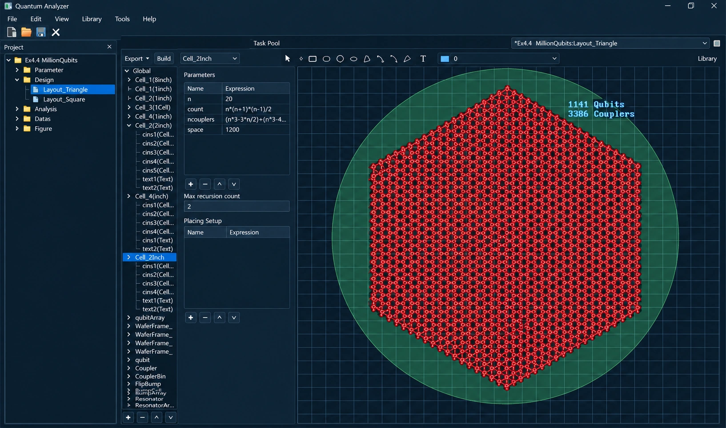726x428 pixels.
Task: Open the Export dropdown menu
Action: pos(137,59)
